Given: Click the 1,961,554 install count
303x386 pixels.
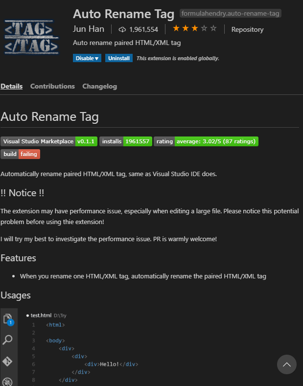Looking at the screenshot, I should pyautogui.click(x=143, y=29).
